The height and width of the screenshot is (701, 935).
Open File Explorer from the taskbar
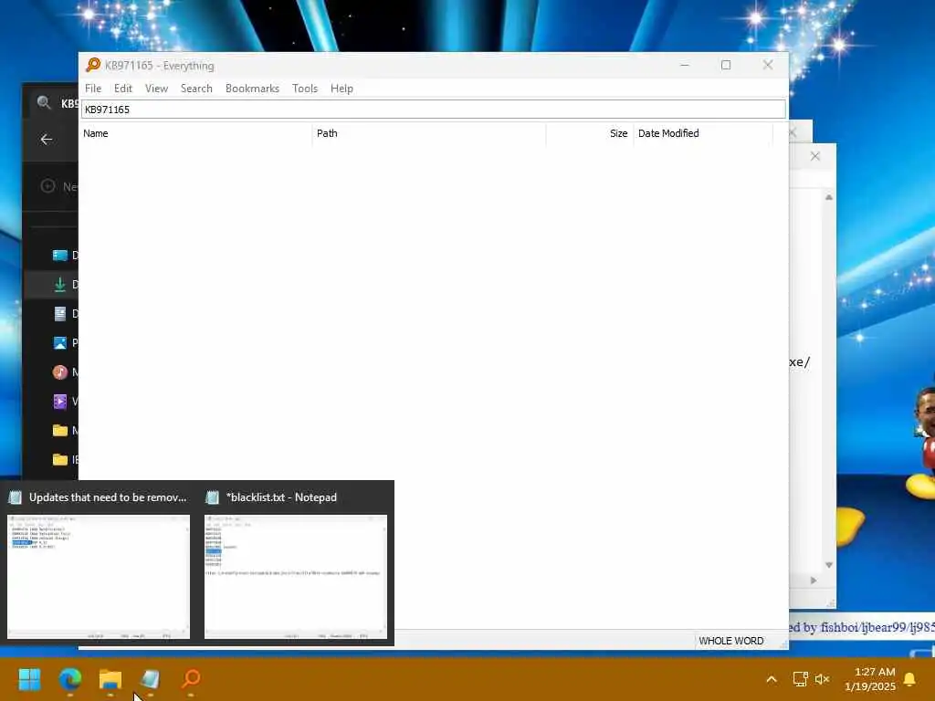point(110,678)
